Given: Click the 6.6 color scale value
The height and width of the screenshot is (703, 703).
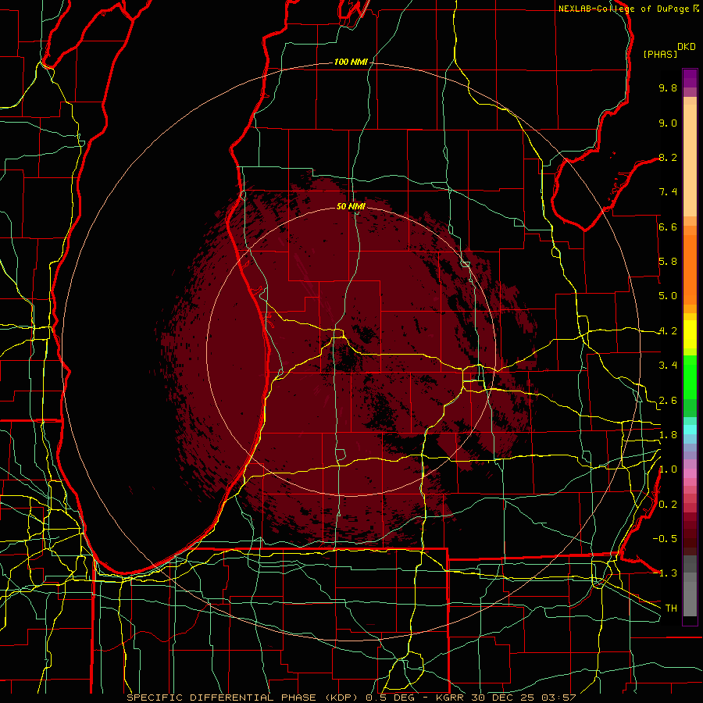Looking at the screenshot, I should pos(668,227).
